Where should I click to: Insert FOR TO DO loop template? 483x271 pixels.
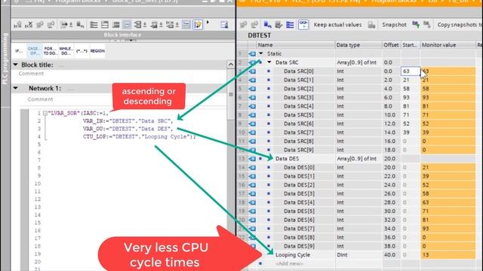click(x=50, y=51)
